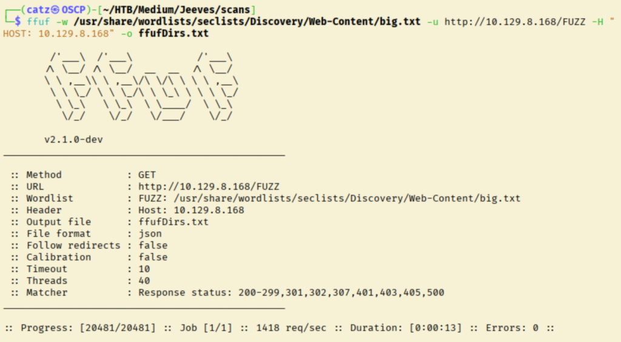Click the Matcher response status codes

tap(291, 292)
